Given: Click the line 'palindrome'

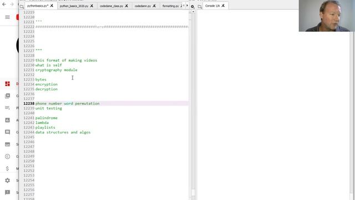Looking at the screenshot, I should click(47, 118).
